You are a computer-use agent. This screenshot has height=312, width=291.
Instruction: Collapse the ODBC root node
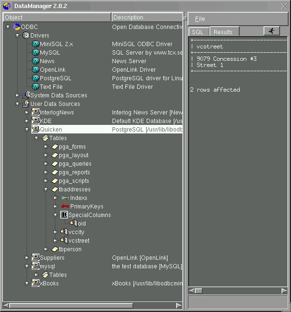[x=8, y=27]
